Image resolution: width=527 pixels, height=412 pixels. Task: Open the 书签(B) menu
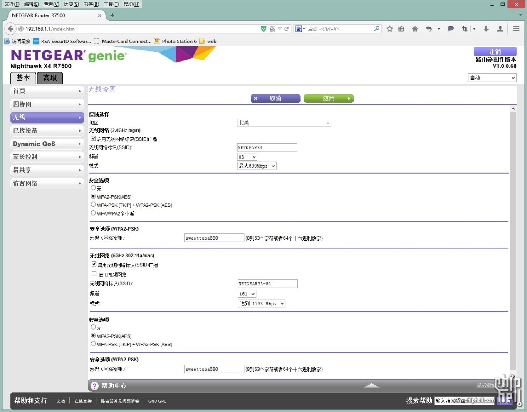[92, 4]
